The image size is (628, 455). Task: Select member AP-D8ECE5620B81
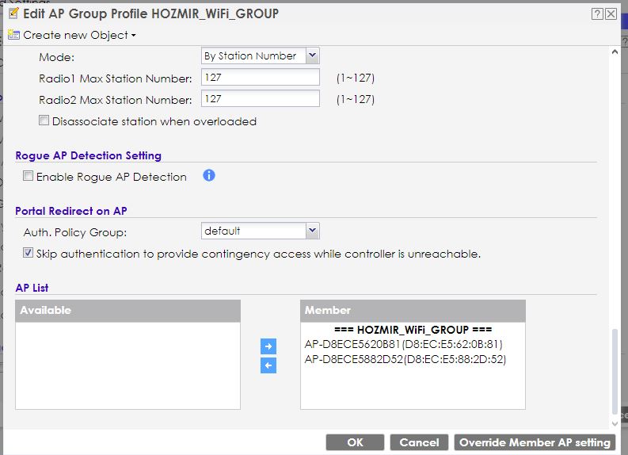click(x=403, y=344)
